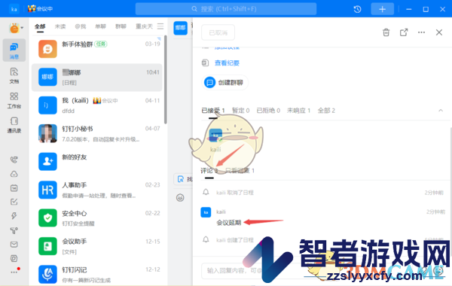Click the 查看纪要 link
The image size is (452, 286).
click(x=227, y=63)
